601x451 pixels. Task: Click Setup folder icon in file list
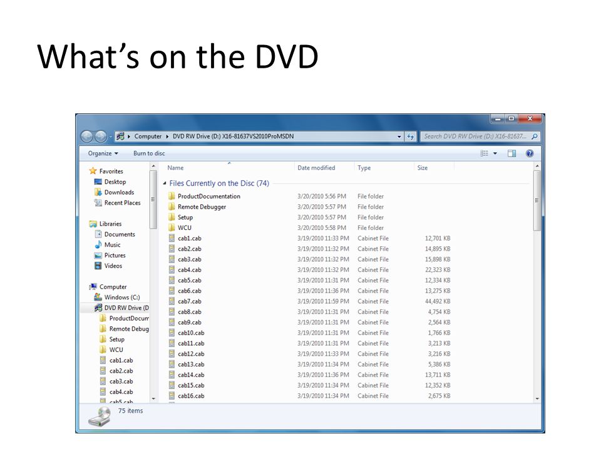pos(172,217)
